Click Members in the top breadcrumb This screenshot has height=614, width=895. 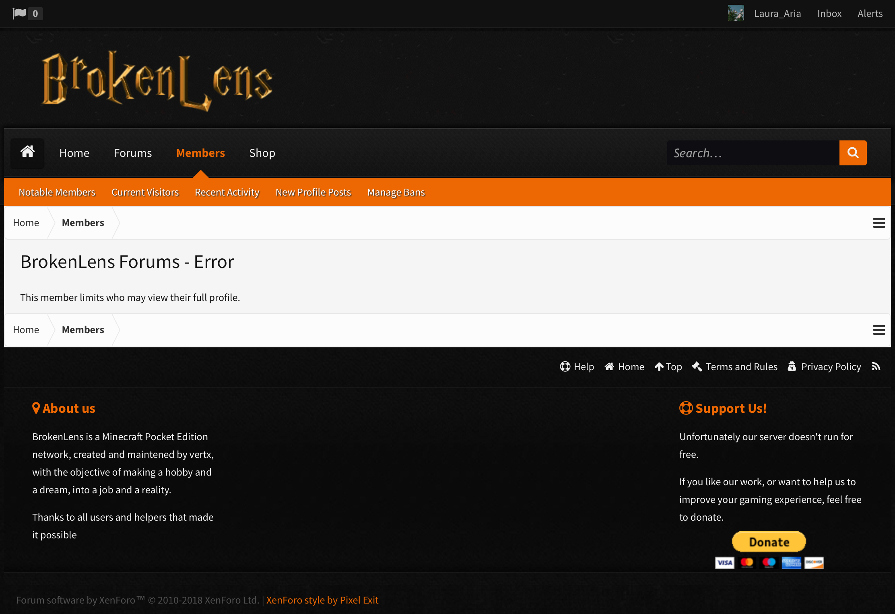(83, 223)
